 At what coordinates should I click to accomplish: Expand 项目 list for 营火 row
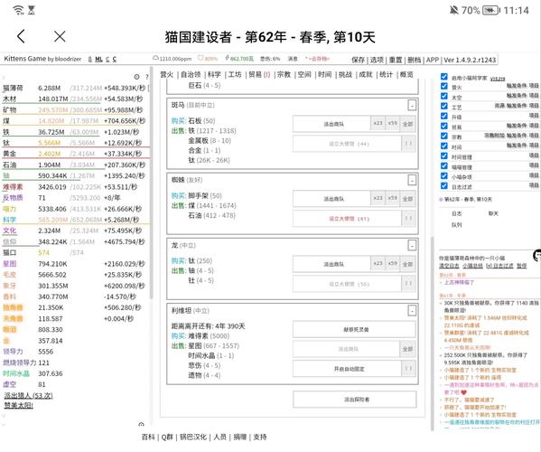pos(534,85)
